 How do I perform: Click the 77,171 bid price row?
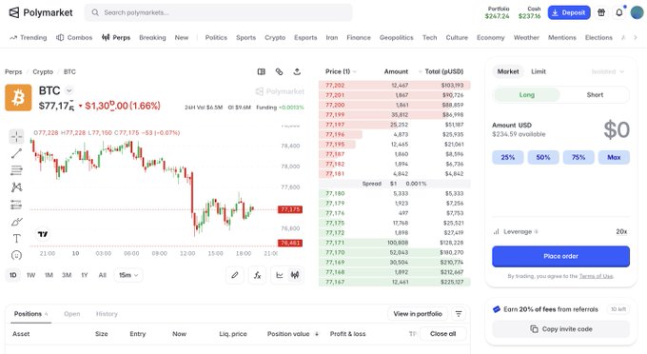pyautogui.click(x=395, y=243)
